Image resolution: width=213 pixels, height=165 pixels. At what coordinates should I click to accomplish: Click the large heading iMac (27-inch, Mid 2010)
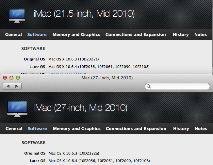(81, 107)
